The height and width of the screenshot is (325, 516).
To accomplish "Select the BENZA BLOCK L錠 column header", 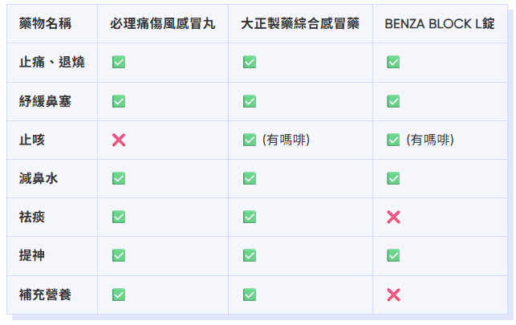I will click(x=440, y=23).
